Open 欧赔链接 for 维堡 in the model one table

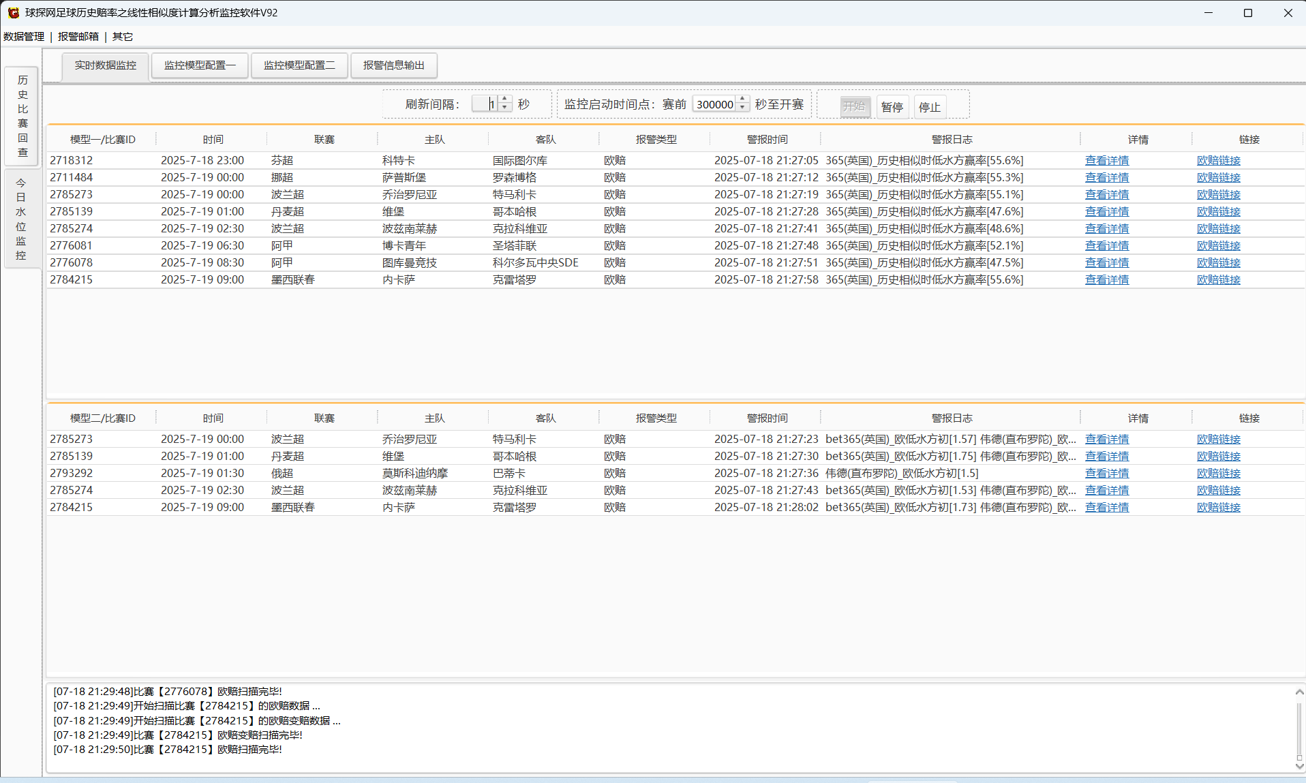point(1219,212)
